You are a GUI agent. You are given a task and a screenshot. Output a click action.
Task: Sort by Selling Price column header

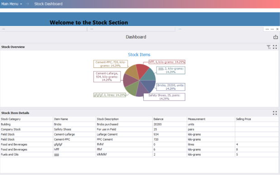point(256,119)
